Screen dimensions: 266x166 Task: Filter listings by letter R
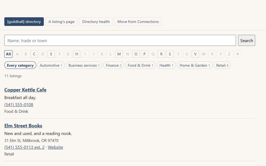[161, 54]
